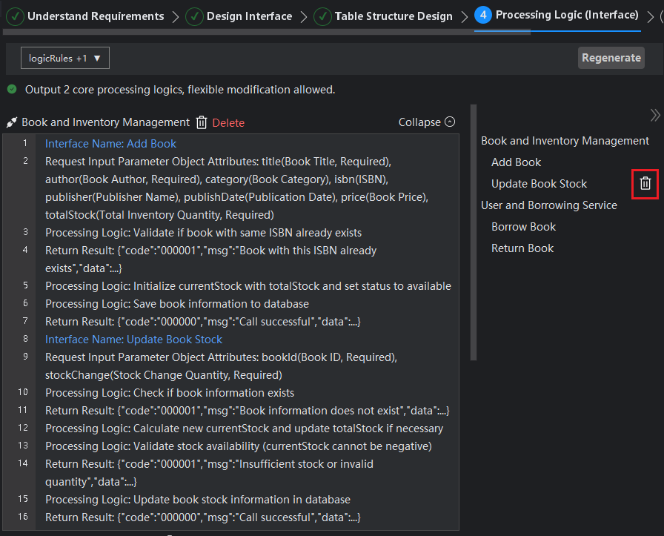This screenshot has width=664, height=536.
Task: Switch to Table Structure Design step
Action: tap(393, 16)
